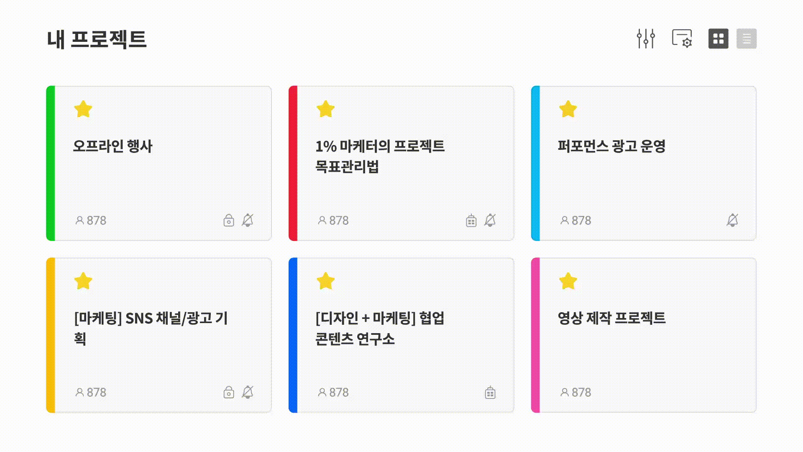Screen dimensions: 803x452
Task: Switch to list view
Action: pos(747,39)
